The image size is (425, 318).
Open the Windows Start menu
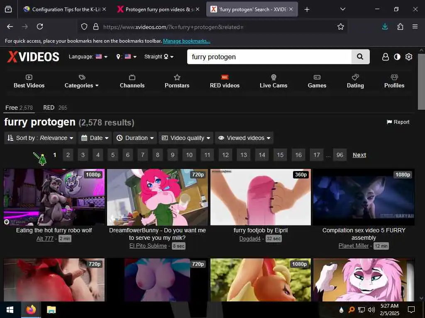point(10,310)
